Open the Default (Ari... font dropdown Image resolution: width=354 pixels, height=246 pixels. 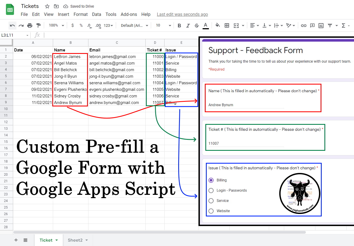pyautogui.click(x=134, y=25)
